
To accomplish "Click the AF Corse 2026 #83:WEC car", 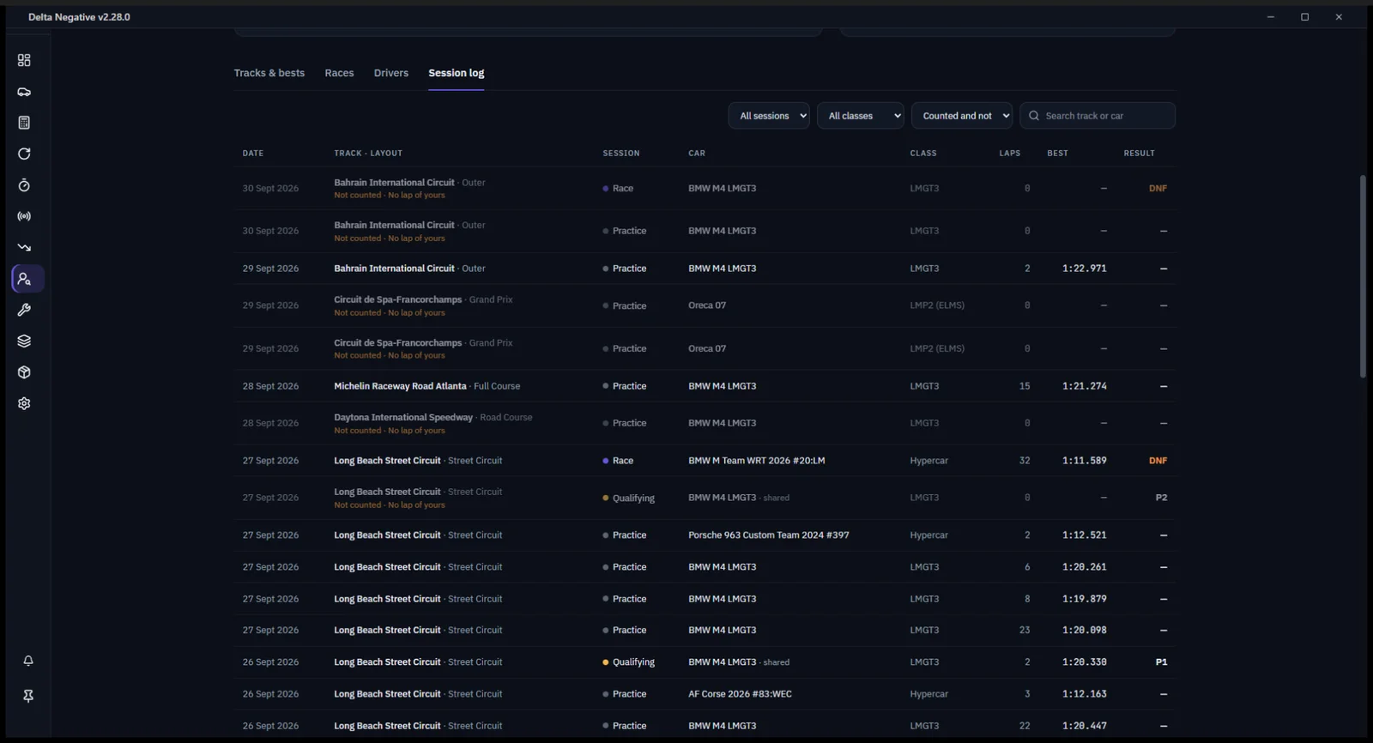I will (740, 694).
